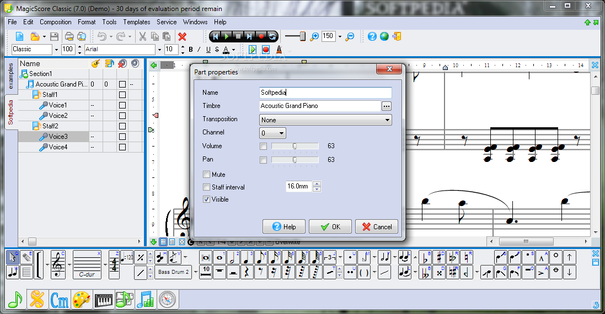This screenshot has width=605, height=314.
Task: Insert a triplet bracket
Action: tap(329, 257)
